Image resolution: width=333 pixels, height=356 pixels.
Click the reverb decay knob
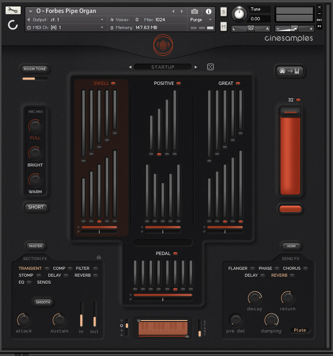click(x=255, y=298)
